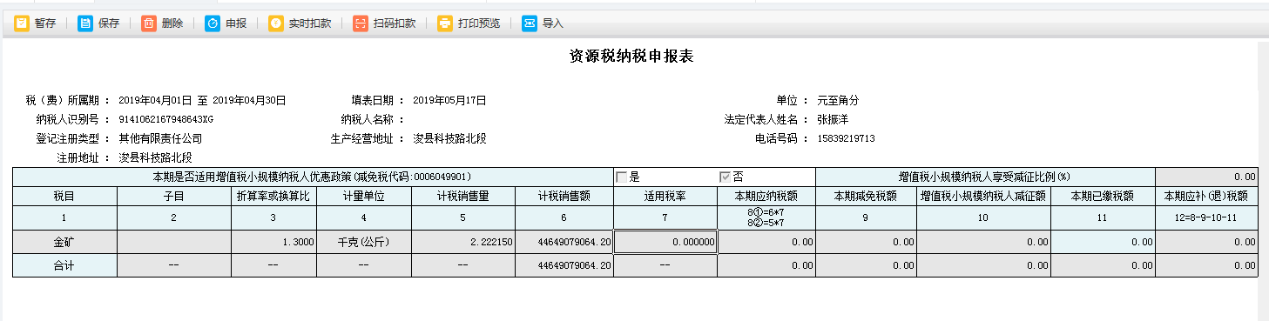
Task: Click the 申报 button label
Action: (x=236, y=23)
